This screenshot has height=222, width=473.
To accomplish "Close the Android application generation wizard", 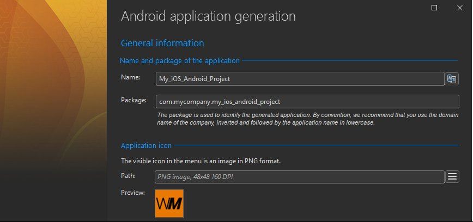I will (x=460, y=8).
